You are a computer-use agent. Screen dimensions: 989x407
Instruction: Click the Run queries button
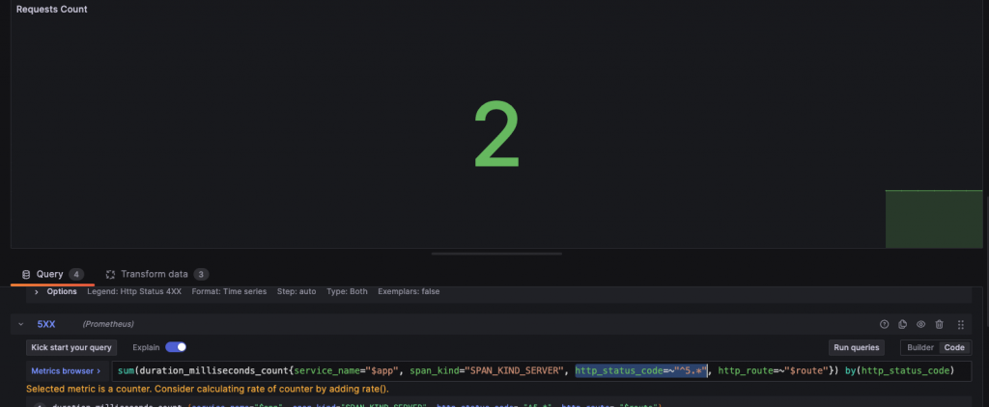(x=857, y=348)
